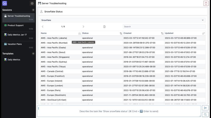Viewport: 211px width, 118px height.
Task: Select row AWS - Asia Pacific (Singapore)
Action: click(x=123, y=57)
